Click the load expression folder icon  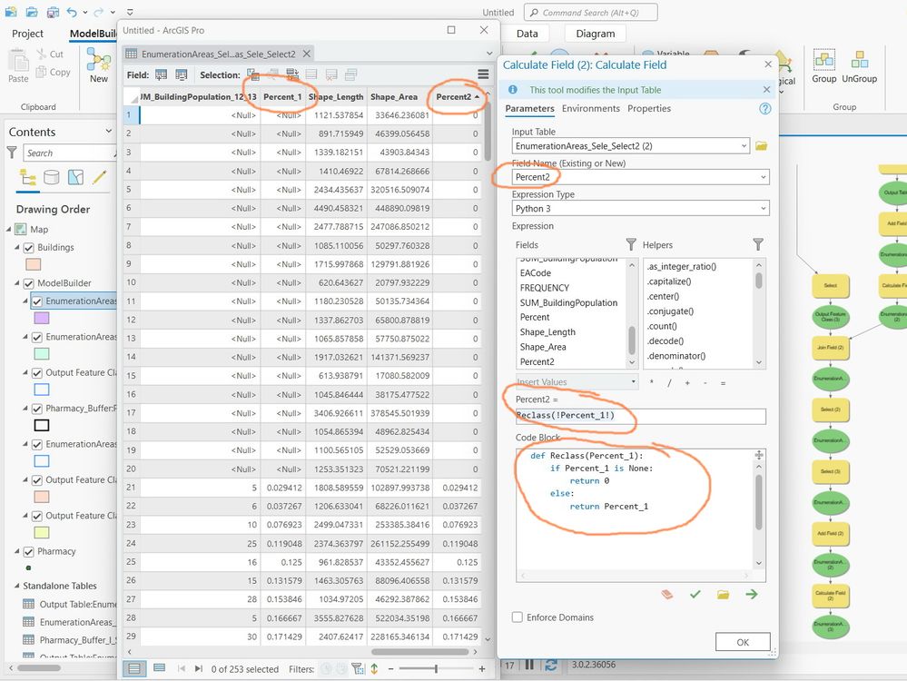coord(723,594)
